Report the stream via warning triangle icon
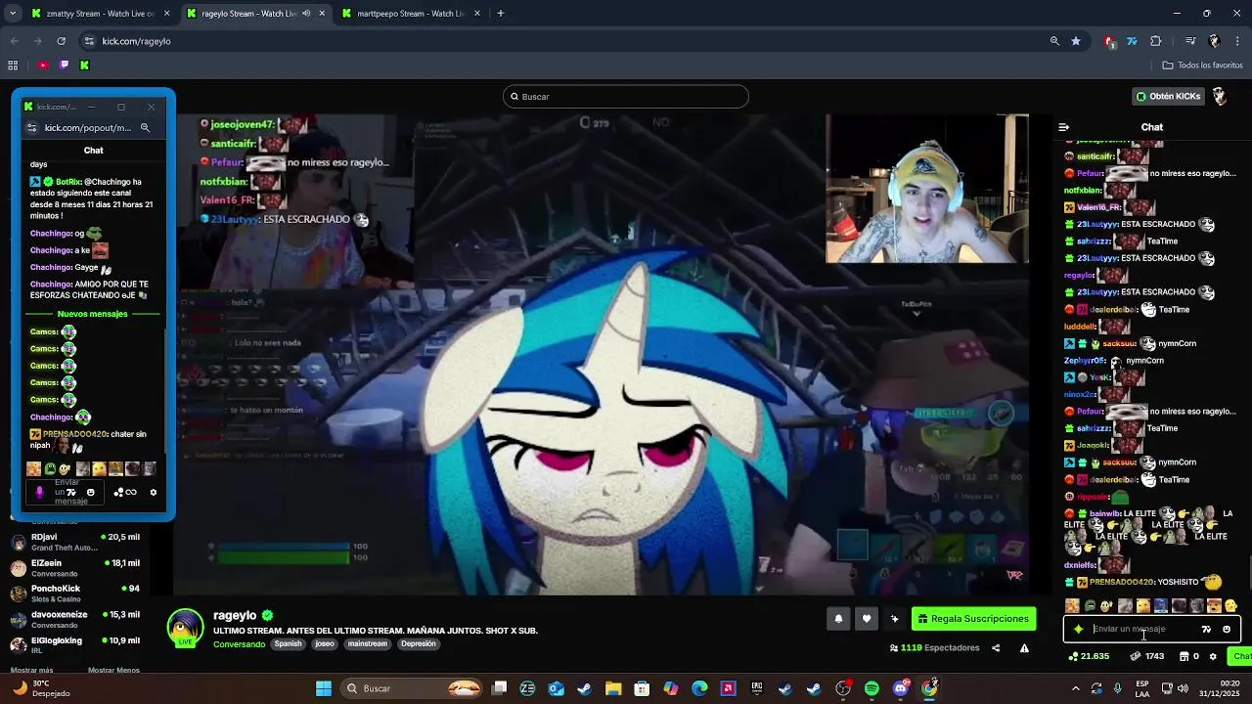The width and height of the screenshot is (1252, 704). pos(1024,648)
